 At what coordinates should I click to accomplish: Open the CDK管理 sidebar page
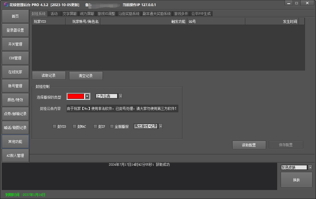click(x=15, y=58)
